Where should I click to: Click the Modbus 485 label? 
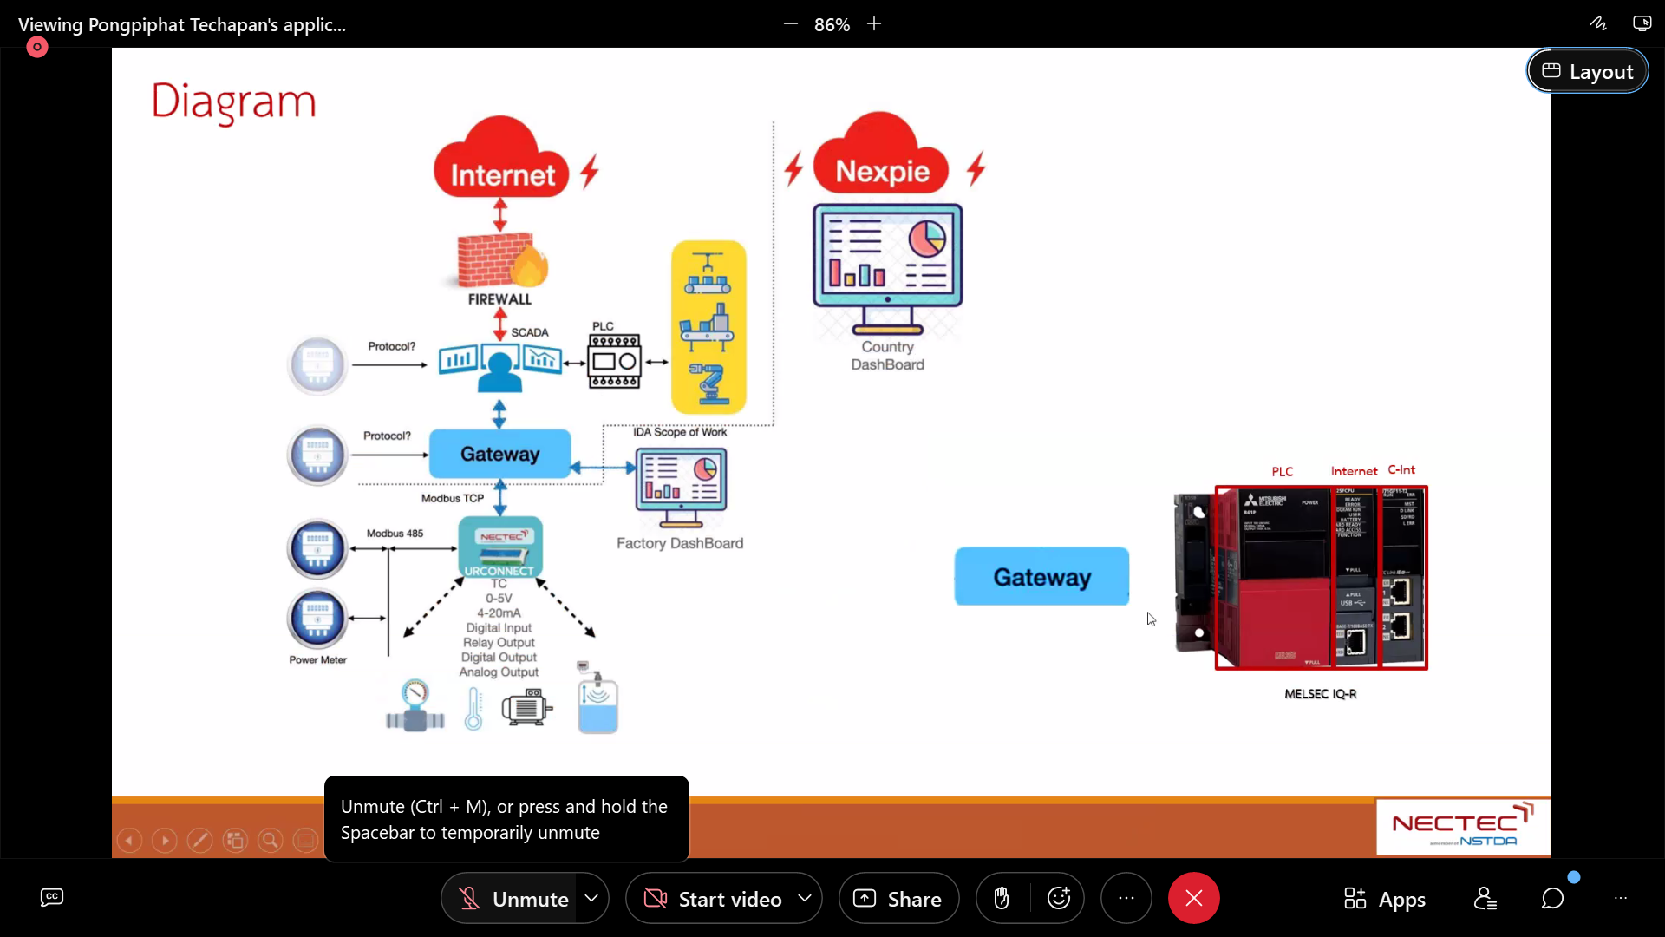pyautogui.click(x=395, y=533)
